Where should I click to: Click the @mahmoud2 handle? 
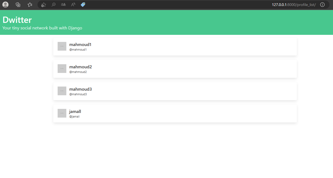78,72
